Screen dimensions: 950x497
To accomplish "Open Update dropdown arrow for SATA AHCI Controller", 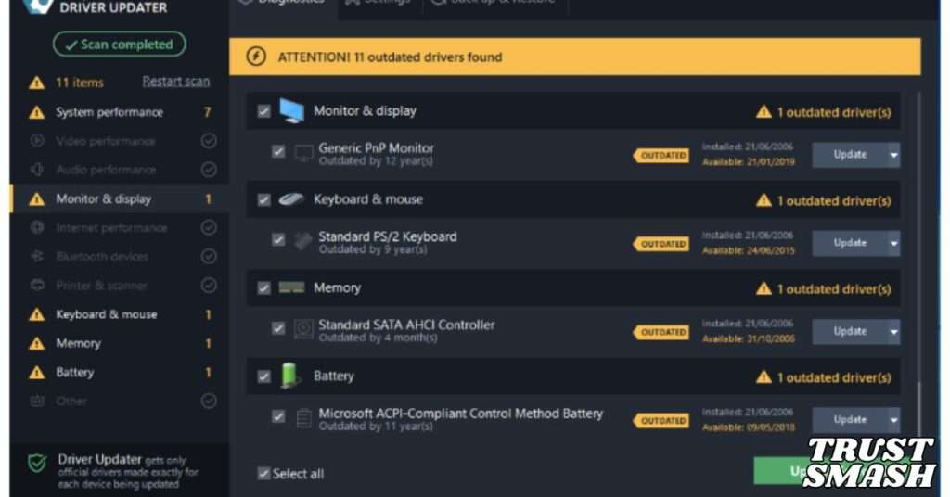I will (x=893, y=331).
